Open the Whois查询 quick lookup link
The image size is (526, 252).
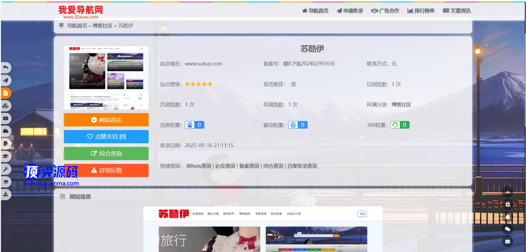[199, 166]
